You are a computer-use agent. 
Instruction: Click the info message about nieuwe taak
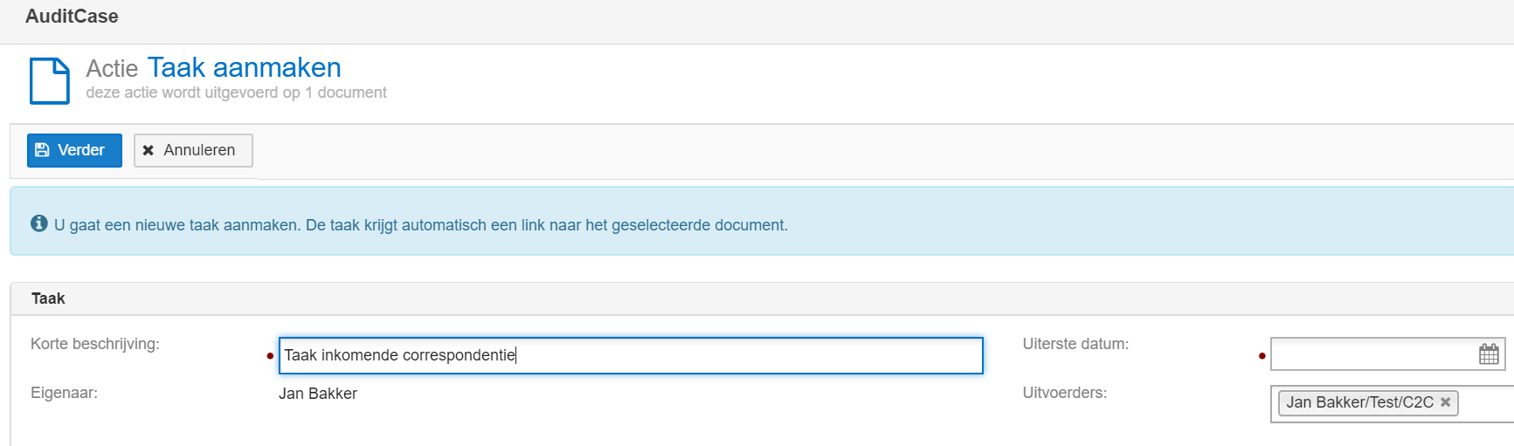tap(421, 225)
